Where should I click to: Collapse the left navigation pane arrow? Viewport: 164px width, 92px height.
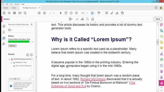coord(36,57)
